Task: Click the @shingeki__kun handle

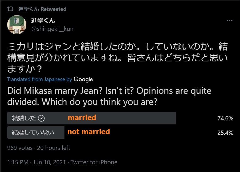Action: (52, 29)
